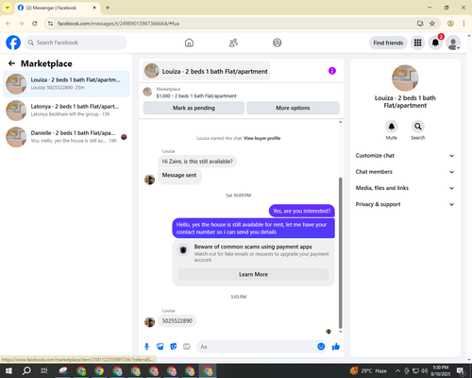
Task: Select the Messenger Facebook browser tab
Action: click(x=58, y=8)
